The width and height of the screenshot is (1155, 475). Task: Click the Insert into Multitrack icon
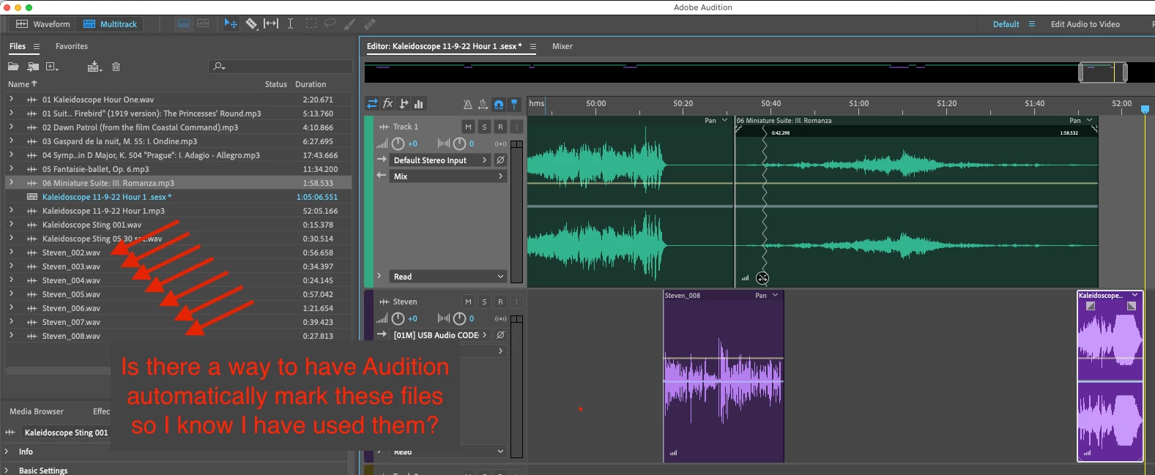coord(94,67)
